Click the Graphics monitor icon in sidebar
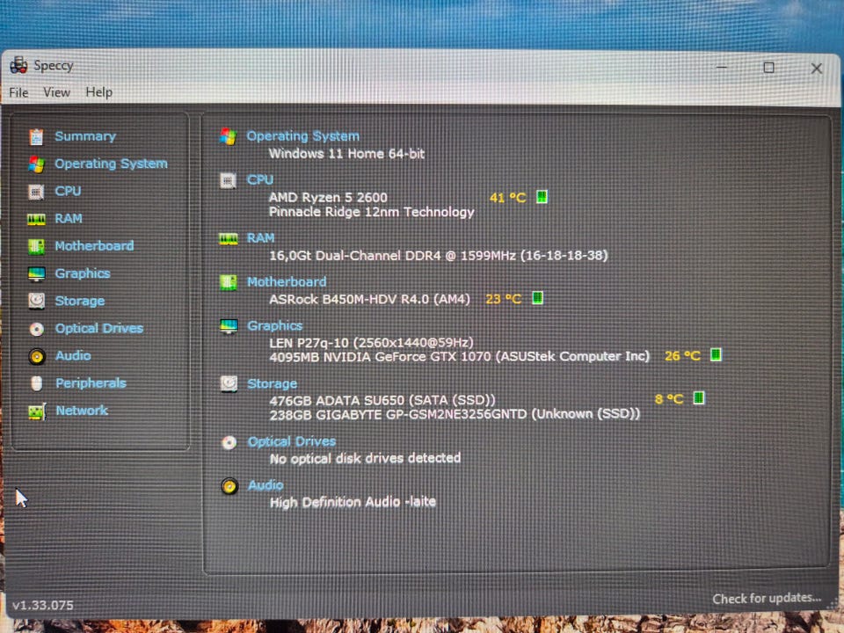The height and width of the screenshot is (633, 844). [x=36, y=274]
